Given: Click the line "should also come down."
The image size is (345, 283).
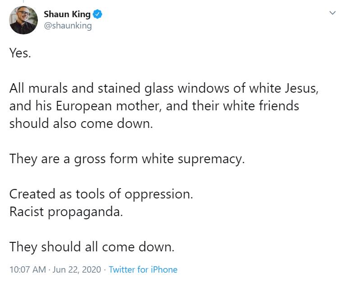Looking at the screenshot, I should click(81, 123).
